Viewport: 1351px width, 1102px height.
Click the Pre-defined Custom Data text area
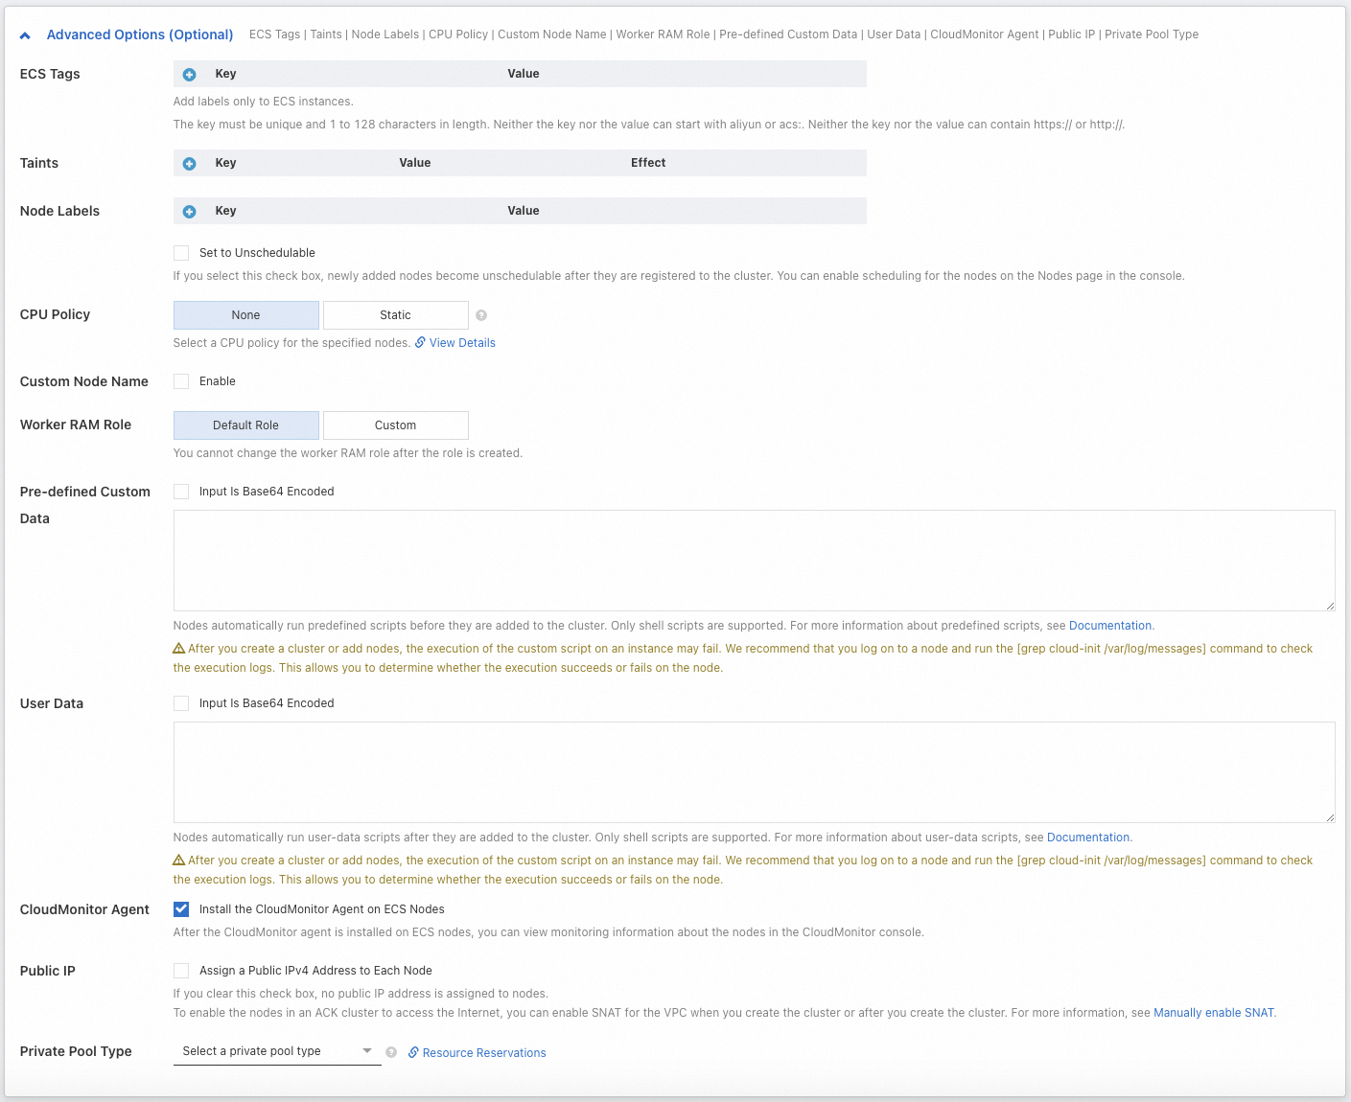point(754,561)
